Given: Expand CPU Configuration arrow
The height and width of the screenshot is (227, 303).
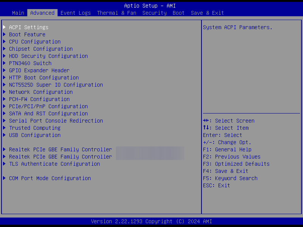Looking at the screenshot, I should point(5,42).
